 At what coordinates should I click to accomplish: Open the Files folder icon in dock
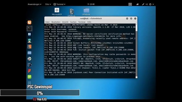pyautogui.click(x=29, y=53)
